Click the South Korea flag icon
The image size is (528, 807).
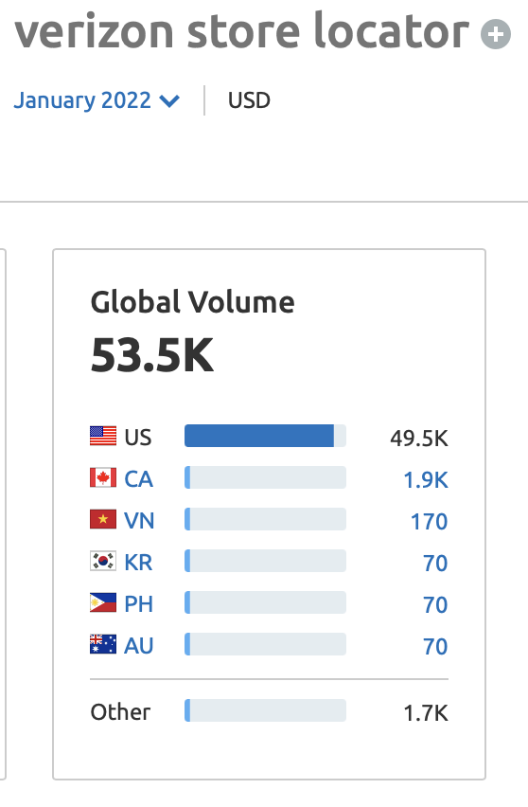103,562
